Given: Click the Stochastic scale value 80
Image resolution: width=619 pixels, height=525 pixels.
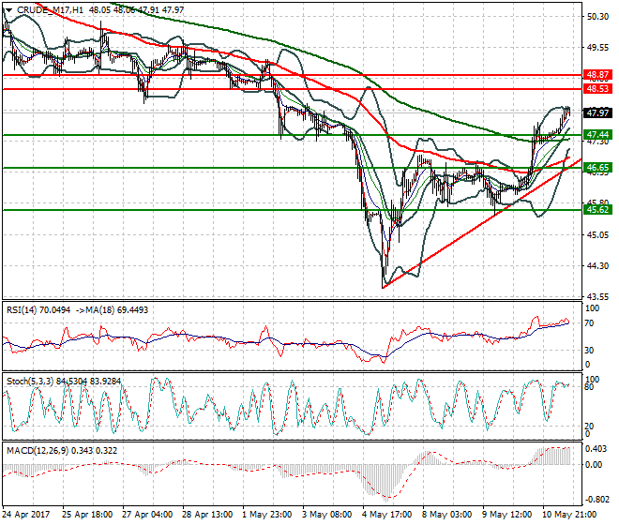Looking at the screenshot, I should 589,387.
